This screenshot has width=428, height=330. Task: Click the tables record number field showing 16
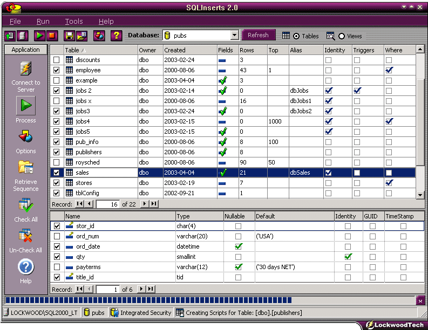coord(107,204)
